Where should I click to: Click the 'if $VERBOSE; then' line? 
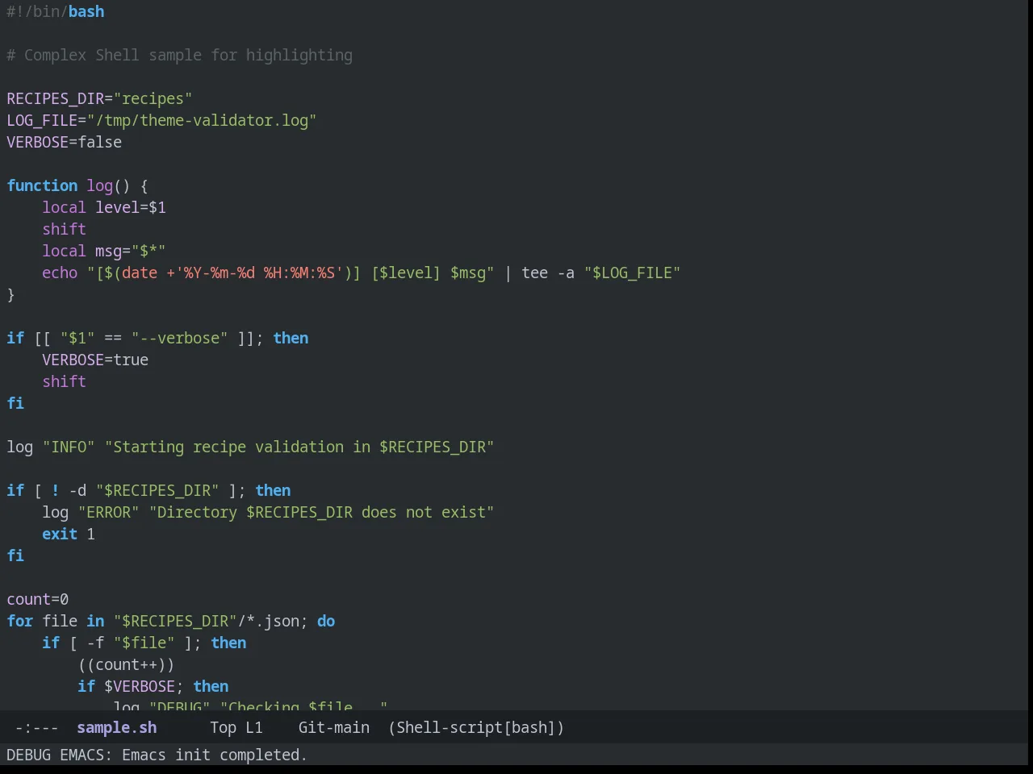(x=153, y=686)
